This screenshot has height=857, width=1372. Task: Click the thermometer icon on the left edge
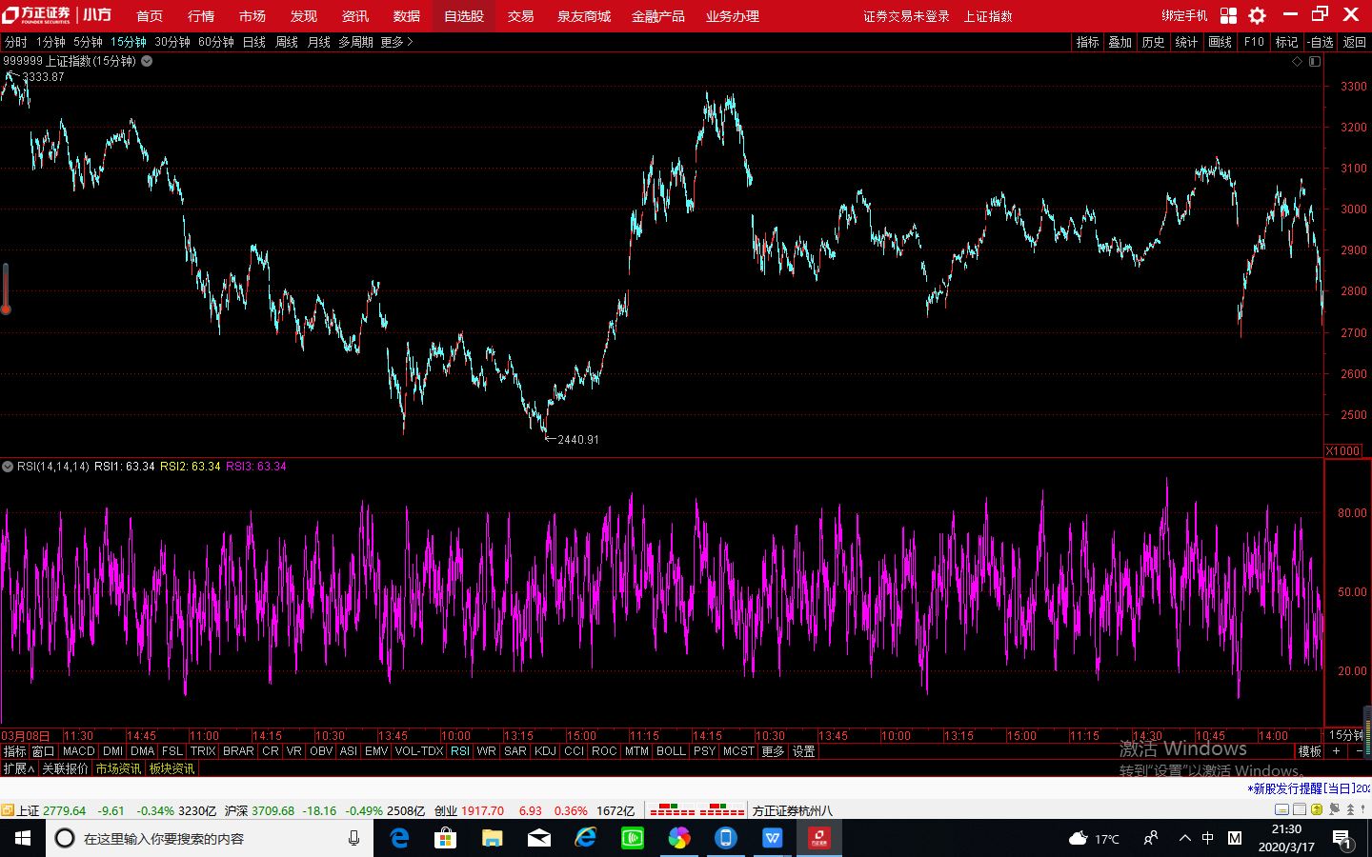point(6,289)
